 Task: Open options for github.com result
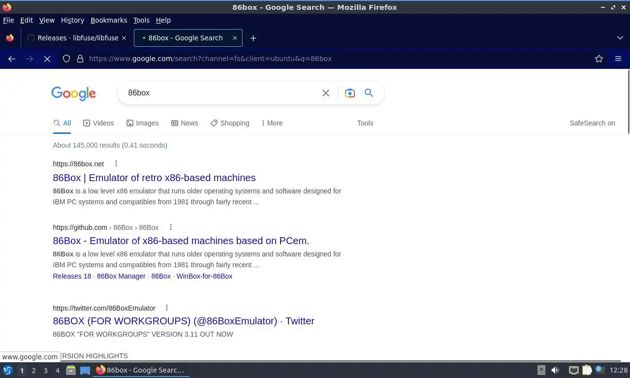coord(171,227)
